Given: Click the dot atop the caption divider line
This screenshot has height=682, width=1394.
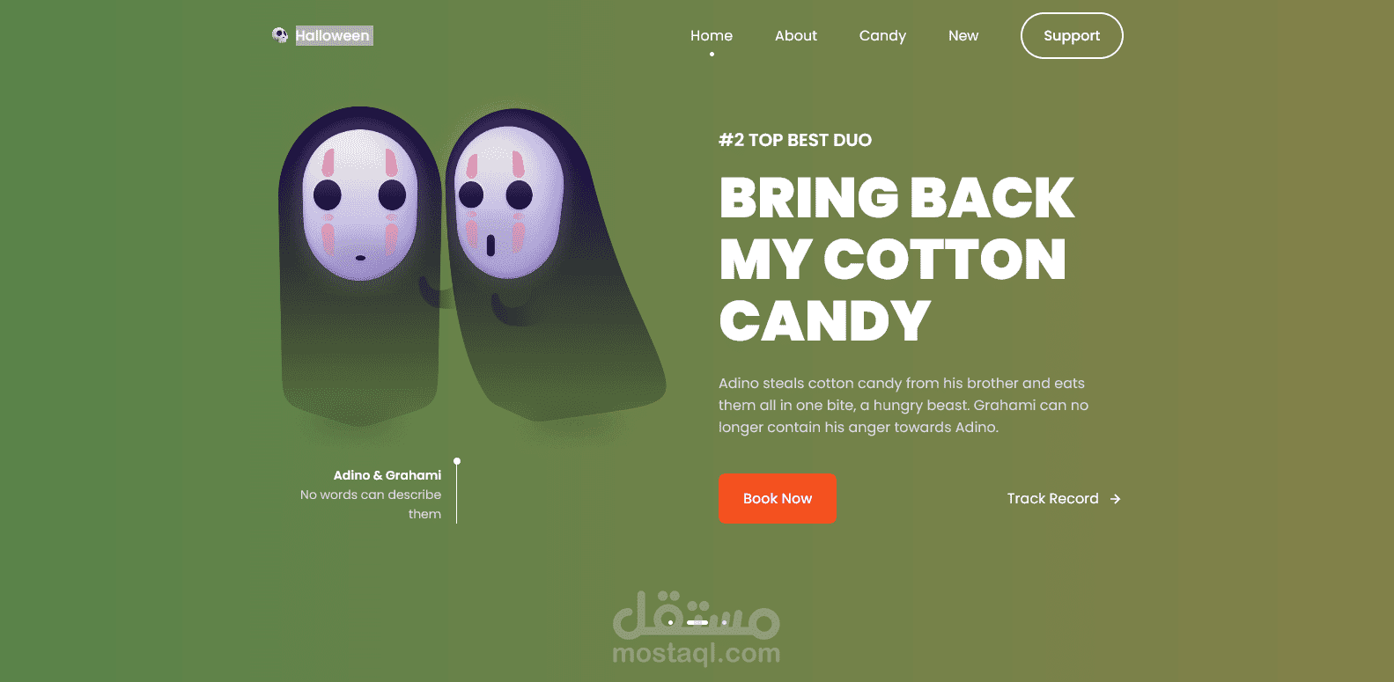Looking at the screenshot, I should 457,461.
